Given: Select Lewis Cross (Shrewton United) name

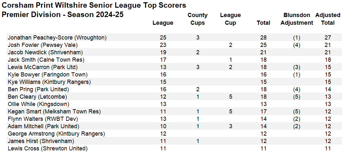Looking at the screenshot, I should pos(48,149).
